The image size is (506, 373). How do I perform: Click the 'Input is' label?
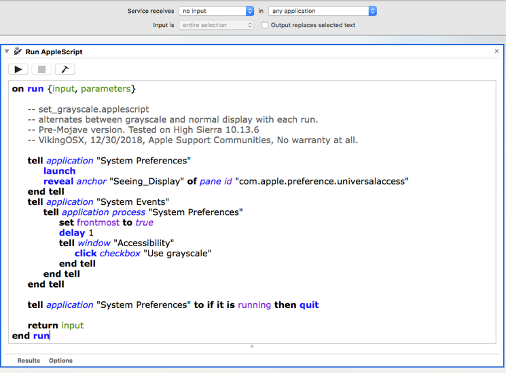[164, 25]
